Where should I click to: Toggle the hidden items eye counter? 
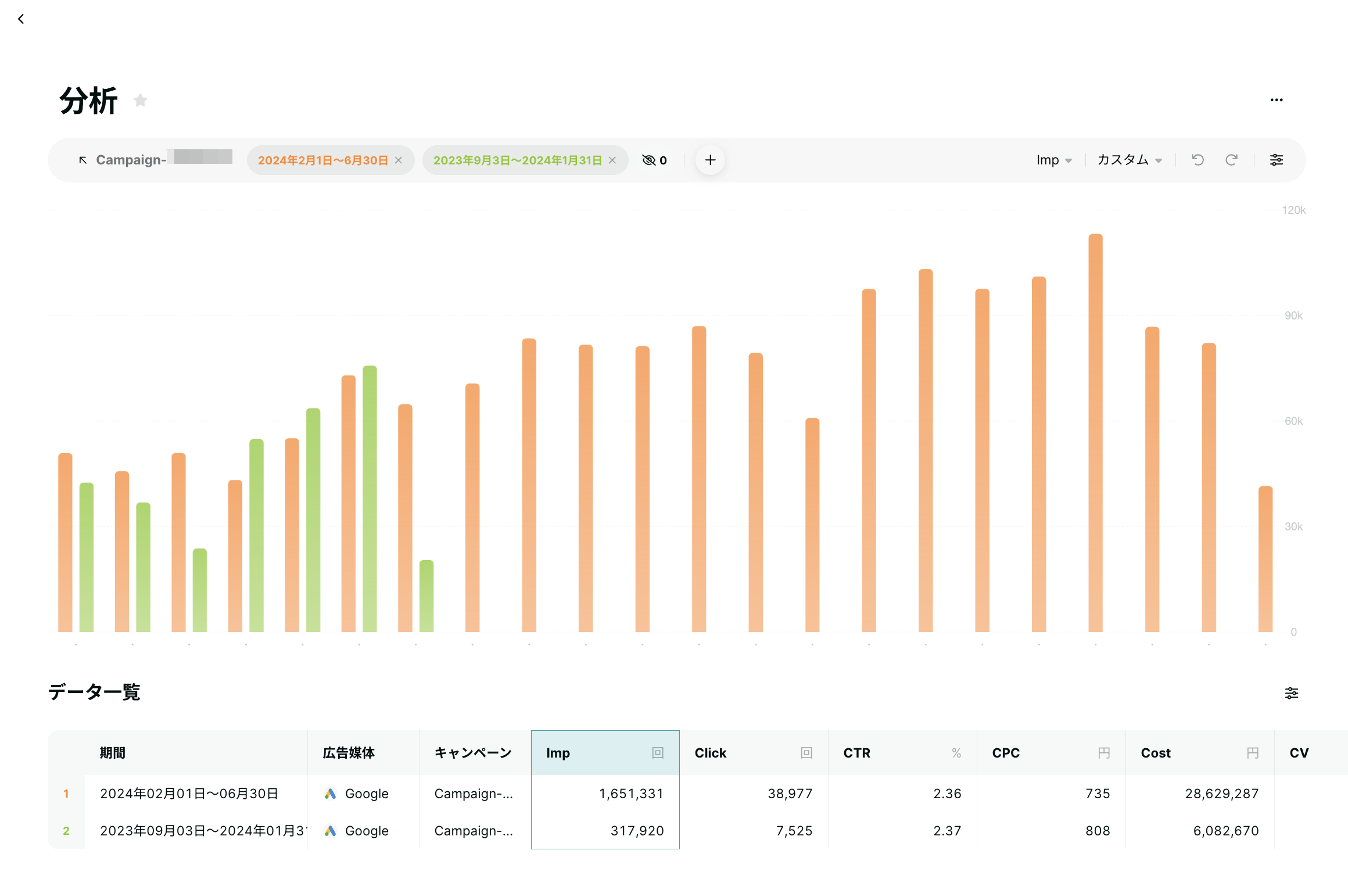[654, 160]
